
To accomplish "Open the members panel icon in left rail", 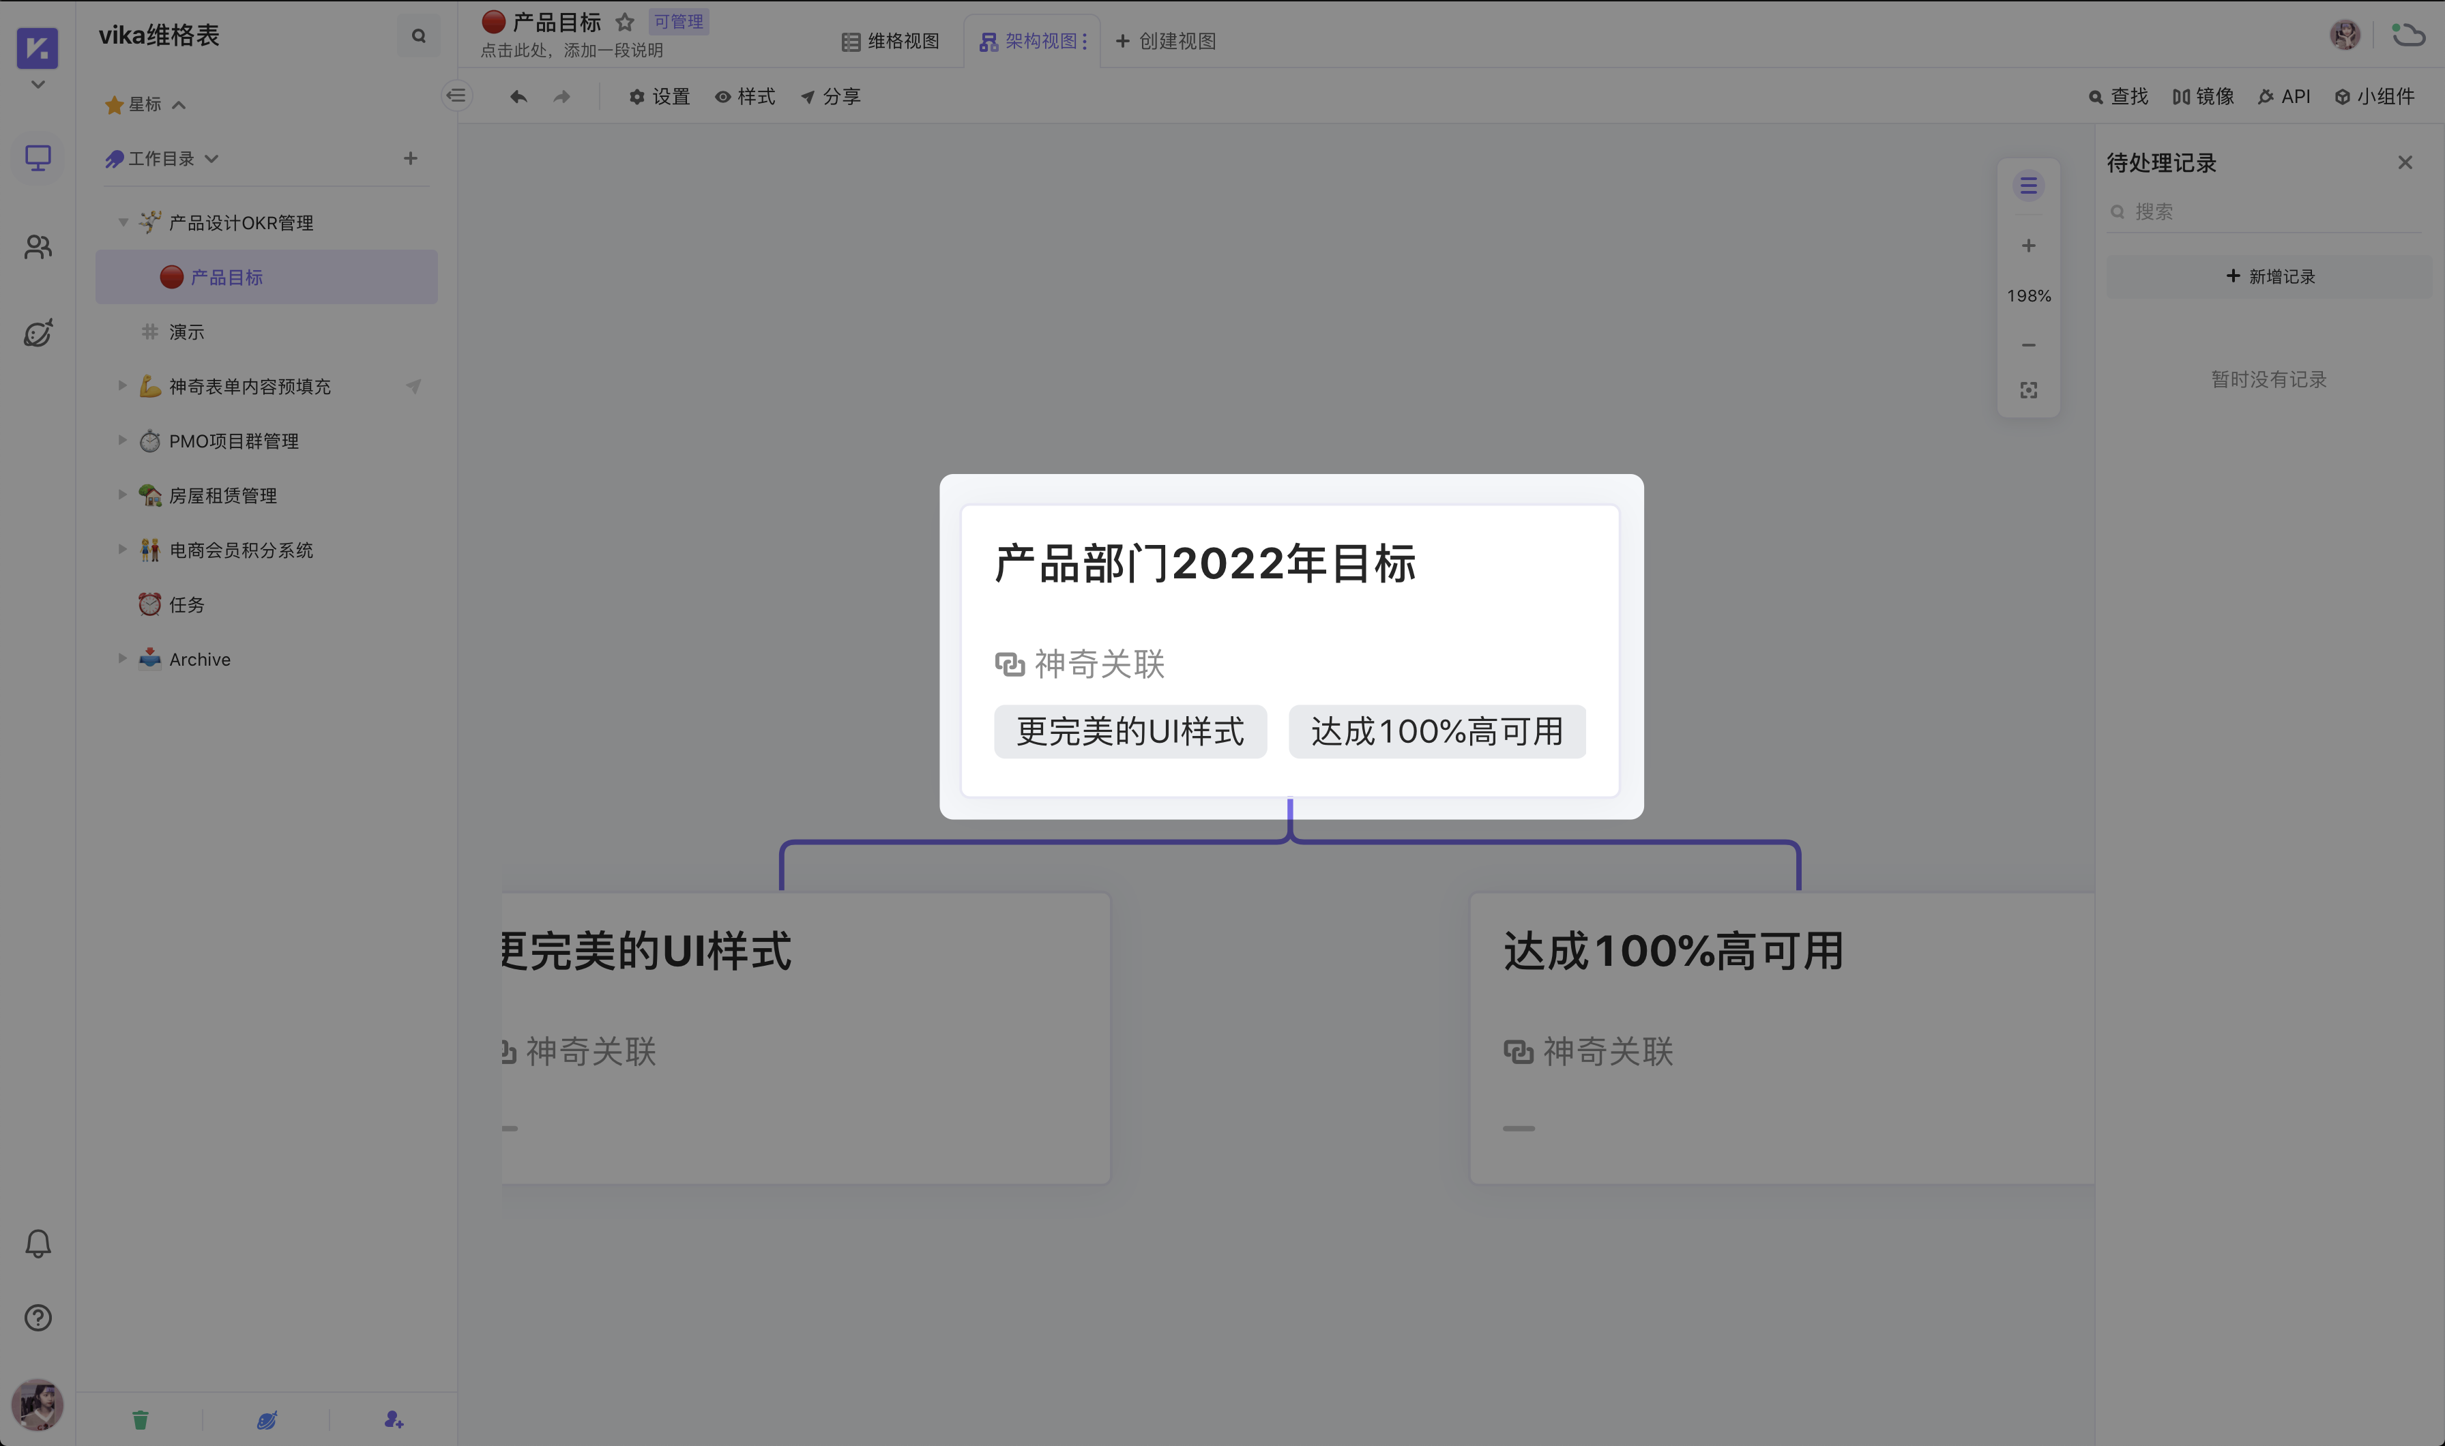I will (37, 246).
